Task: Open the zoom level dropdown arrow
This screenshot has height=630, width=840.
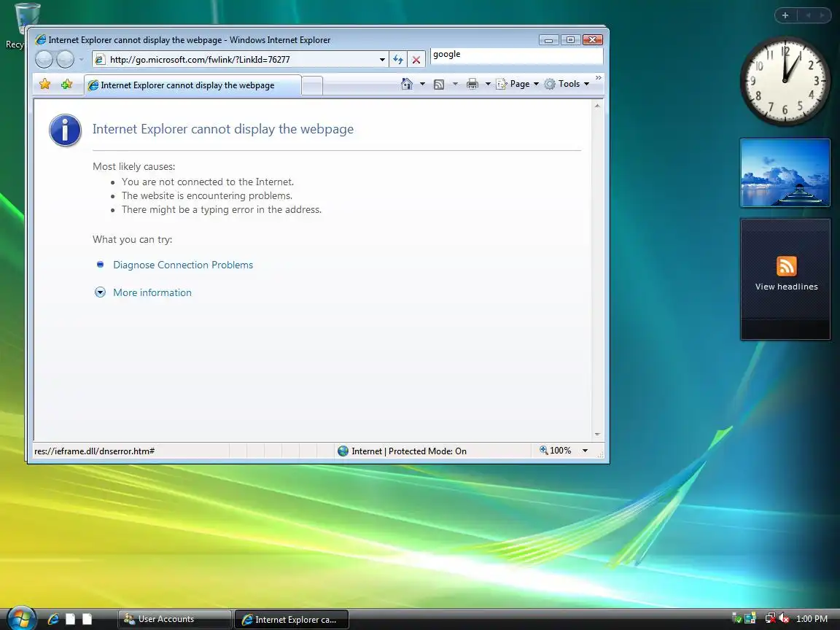Action: 585,451
